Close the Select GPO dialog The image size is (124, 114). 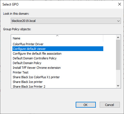click(120, 4)
